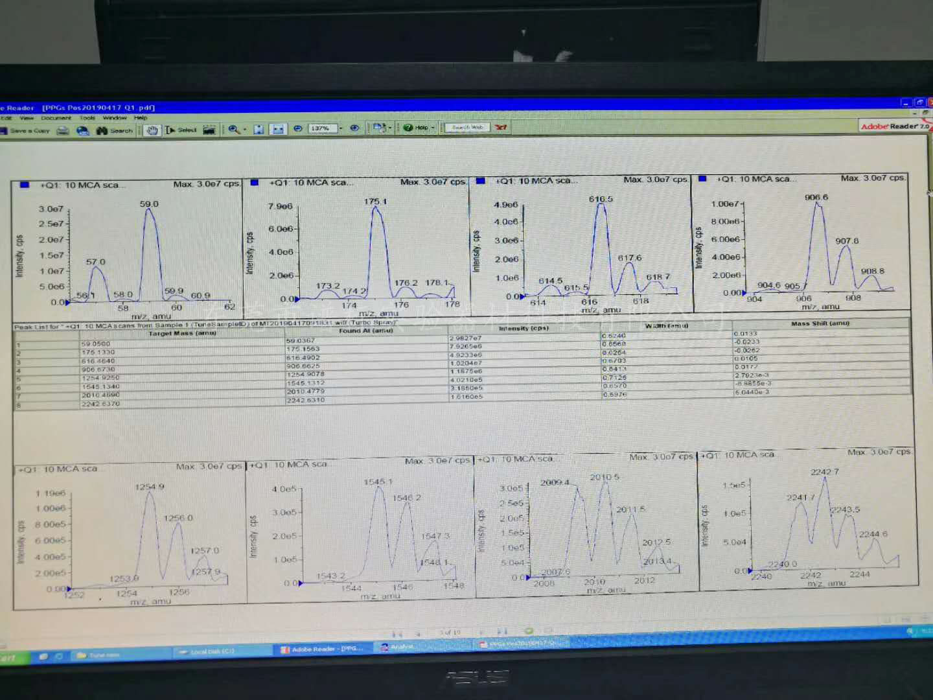Activate the Select text tool
Image resolution: width=933 pixels, height=700 pixels.
(x=181, y=130)
